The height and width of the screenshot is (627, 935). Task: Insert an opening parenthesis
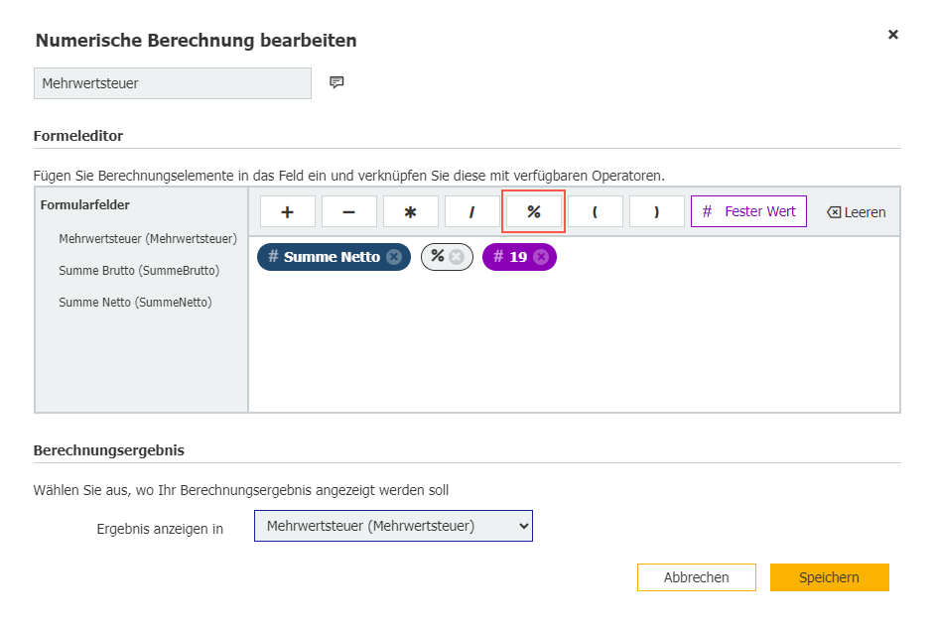pyautogui.click(x=596, y=211)
